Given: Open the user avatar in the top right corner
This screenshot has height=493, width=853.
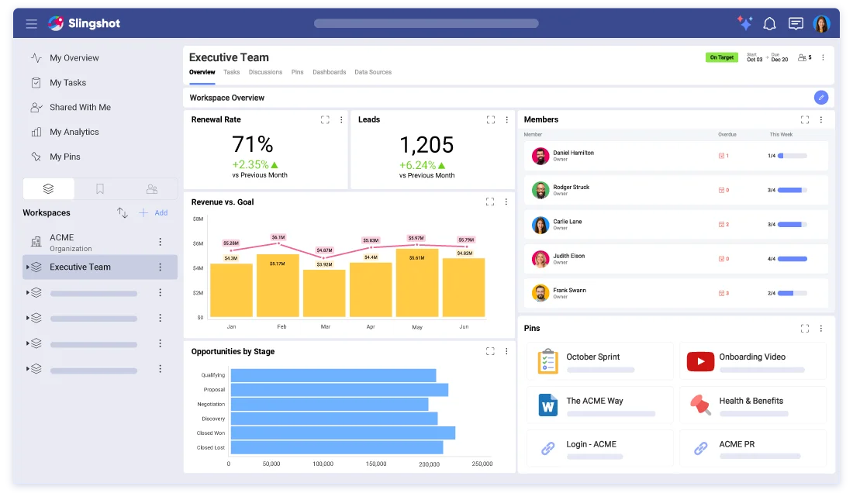Looking at the screenshot, I should click(x=823, y=23).
